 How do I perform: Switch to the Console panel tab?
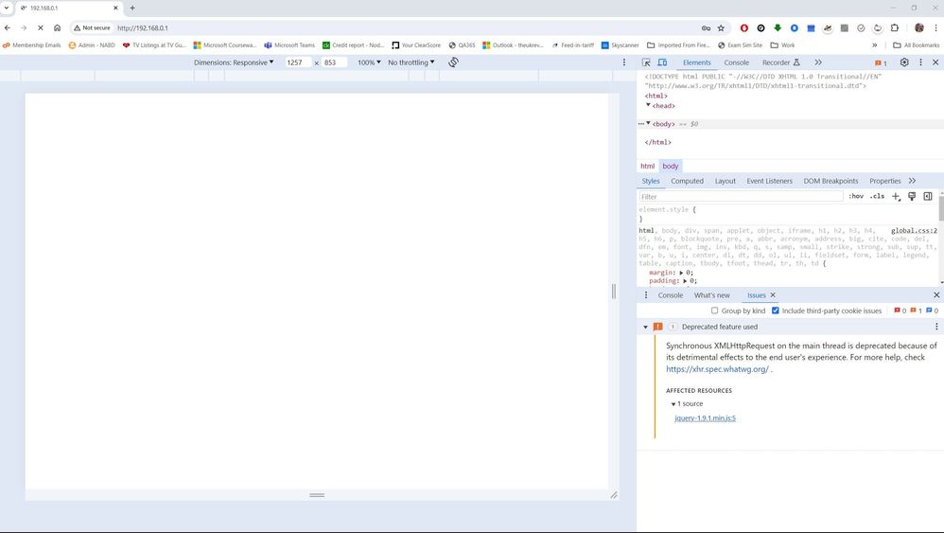tap(736, 62)
